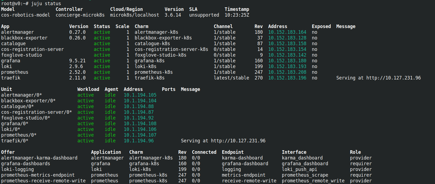Select the concierge-microk8s controller name
Image resolution: width=435 pixels, height=184 pixels.
[80, 15]
